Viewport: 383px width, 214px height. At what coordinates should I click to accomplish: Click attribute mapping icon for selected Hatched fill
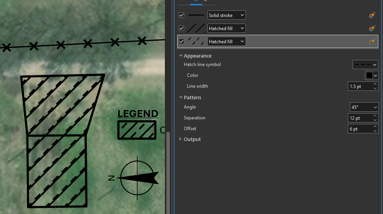tap(372, 42)
